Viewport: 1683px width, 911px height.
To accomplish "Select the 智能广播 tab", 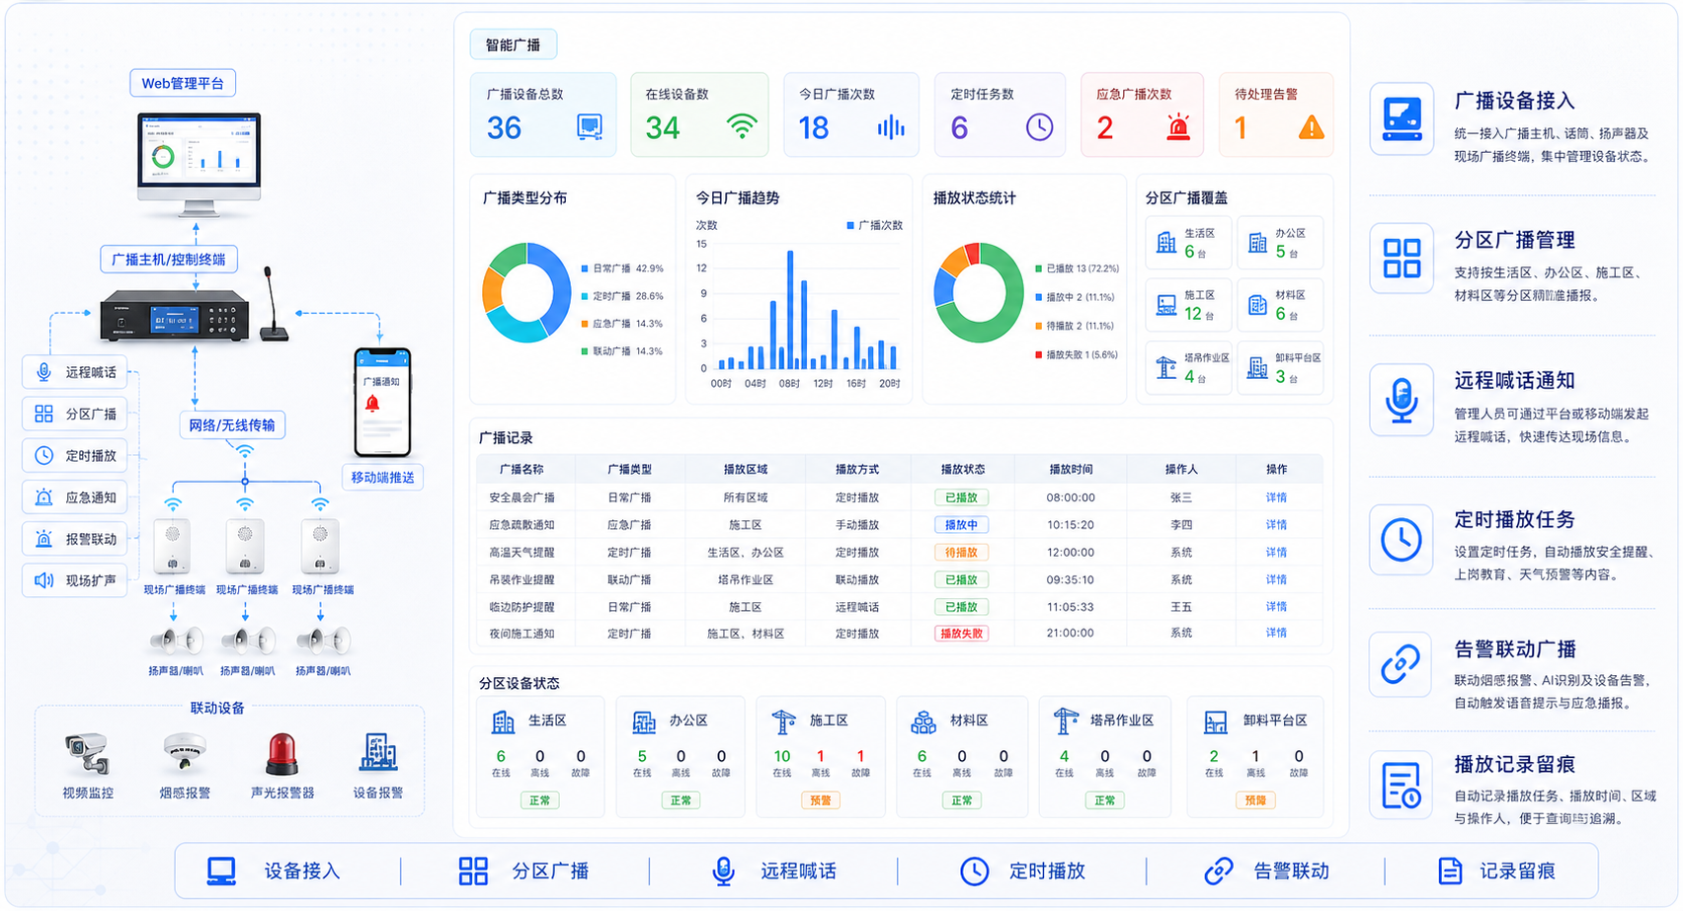I will click(x=513, y=44).
